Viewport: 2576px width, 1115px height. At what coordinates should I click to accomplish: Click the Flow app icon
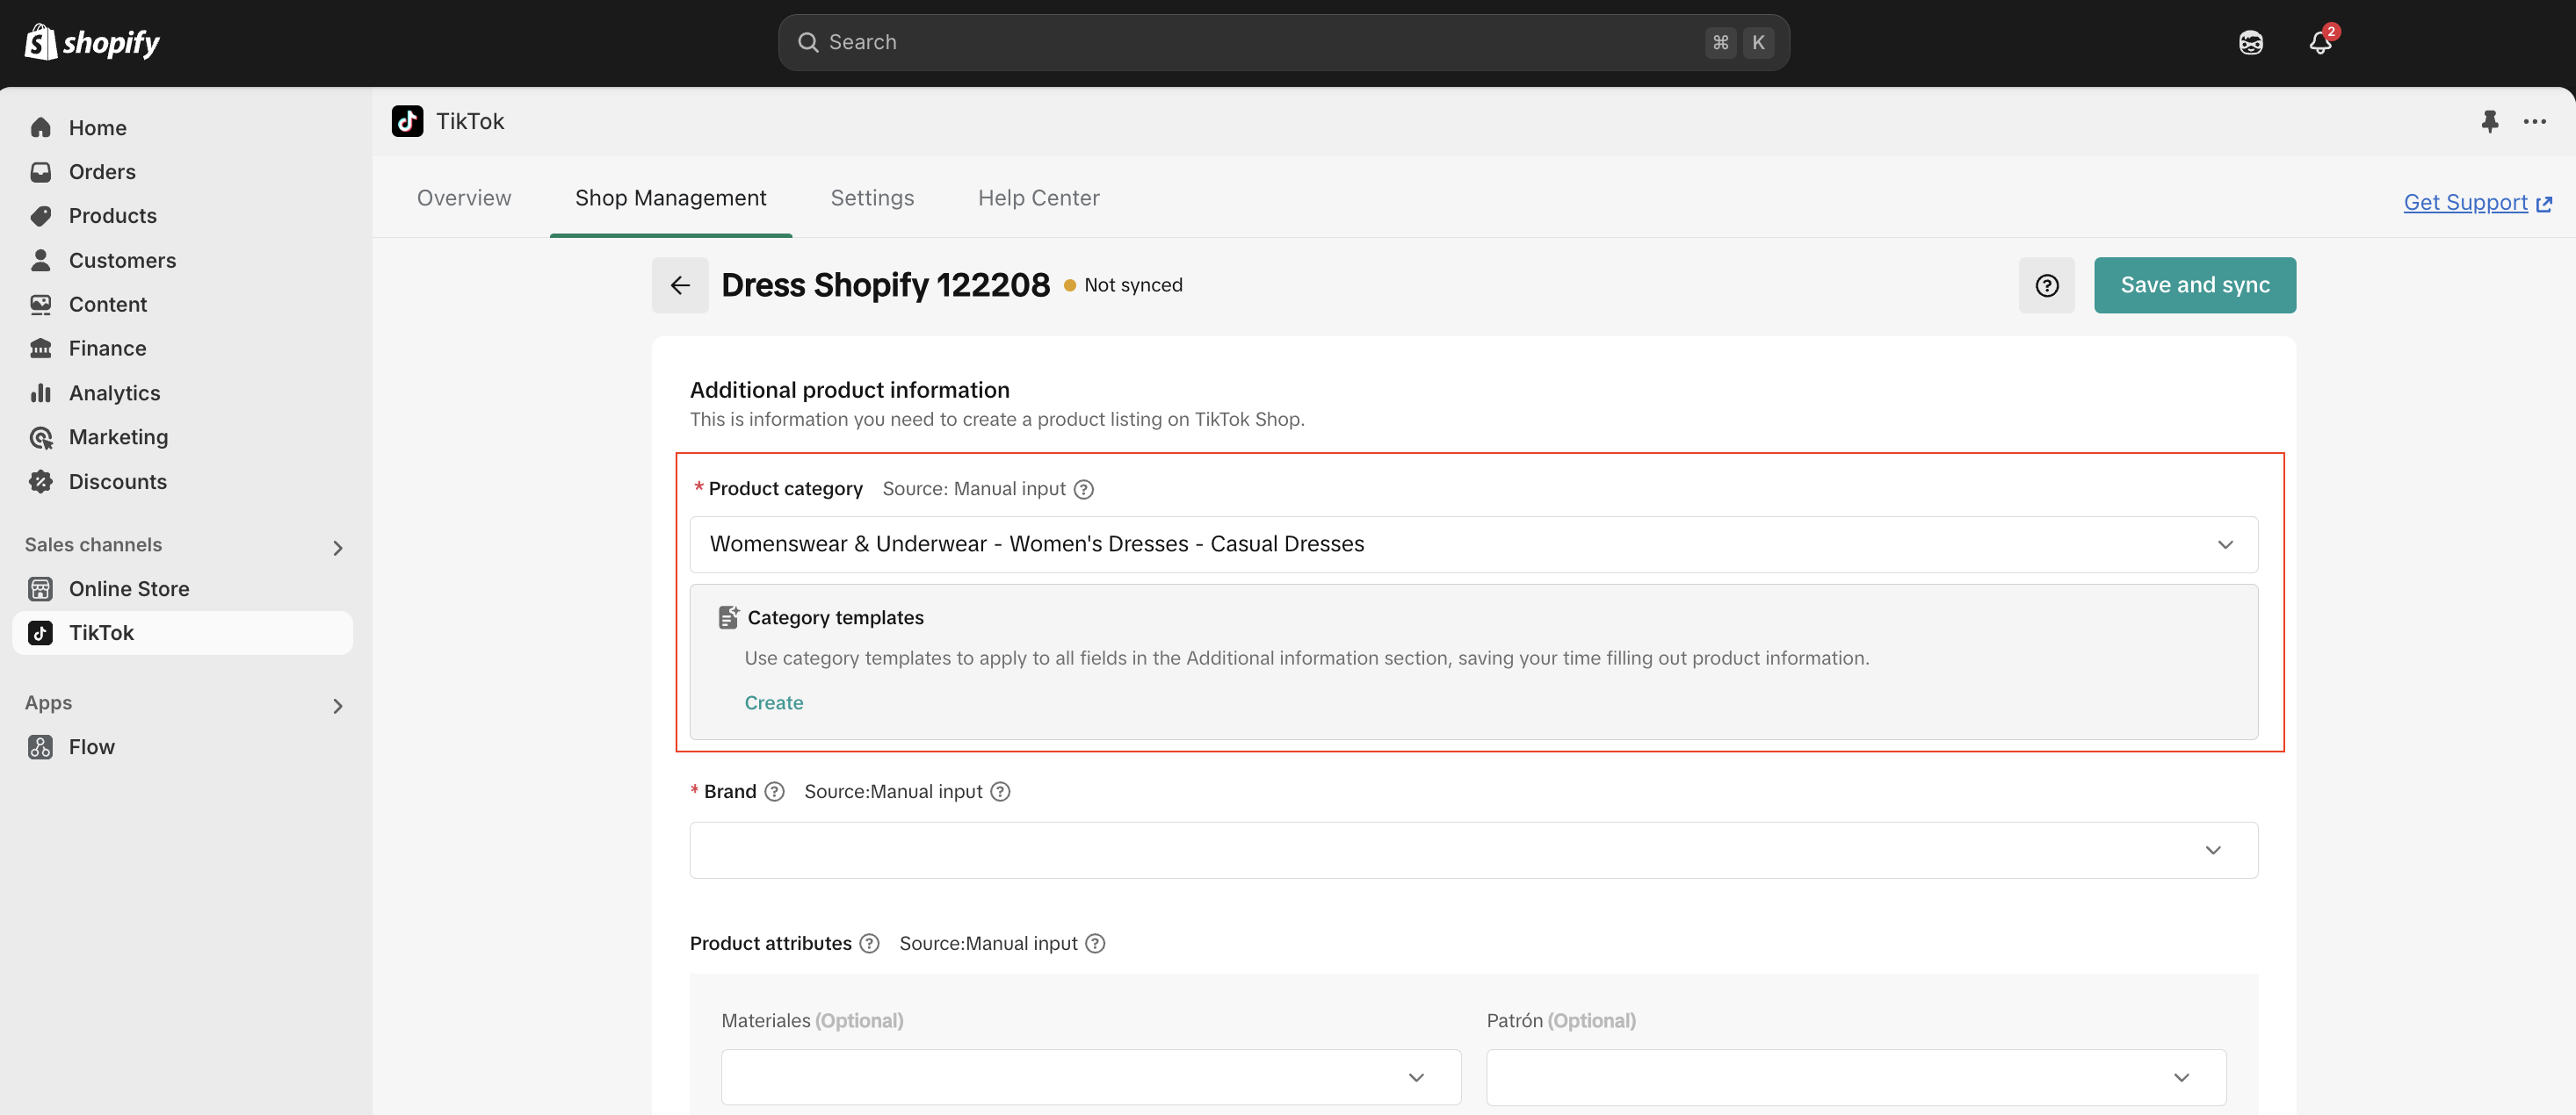pos(41,747)
